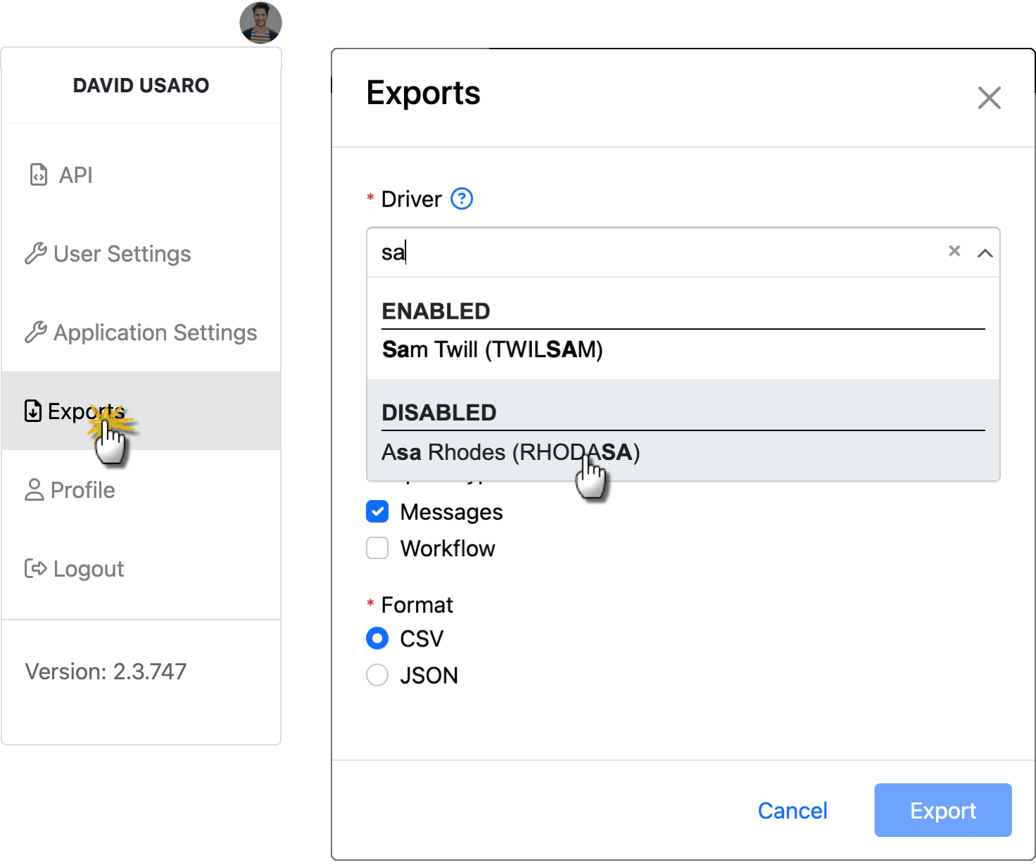Screen dimensions: 1036x865
Task: Select Exports in the navigation menu
Action: click(84, 411)
